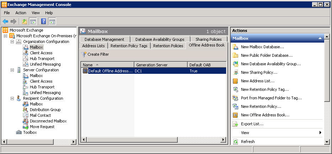
Task: Click the Export List icon
Action: coord(235,124)
